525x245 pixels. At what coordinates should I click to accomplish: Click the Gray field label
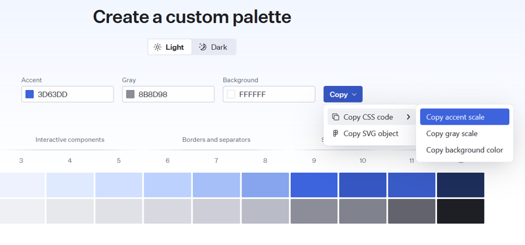[129, 80]
